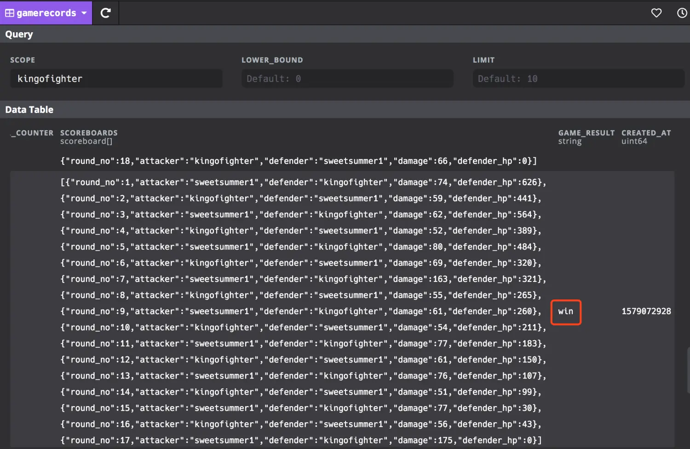Click the Limit input field
Viewport: 690px width, 449px height.
click(578, 79)
